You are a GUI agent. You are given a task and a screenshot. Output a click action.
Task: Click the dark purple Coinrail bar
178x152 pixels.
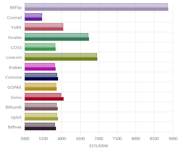[33, 19]
